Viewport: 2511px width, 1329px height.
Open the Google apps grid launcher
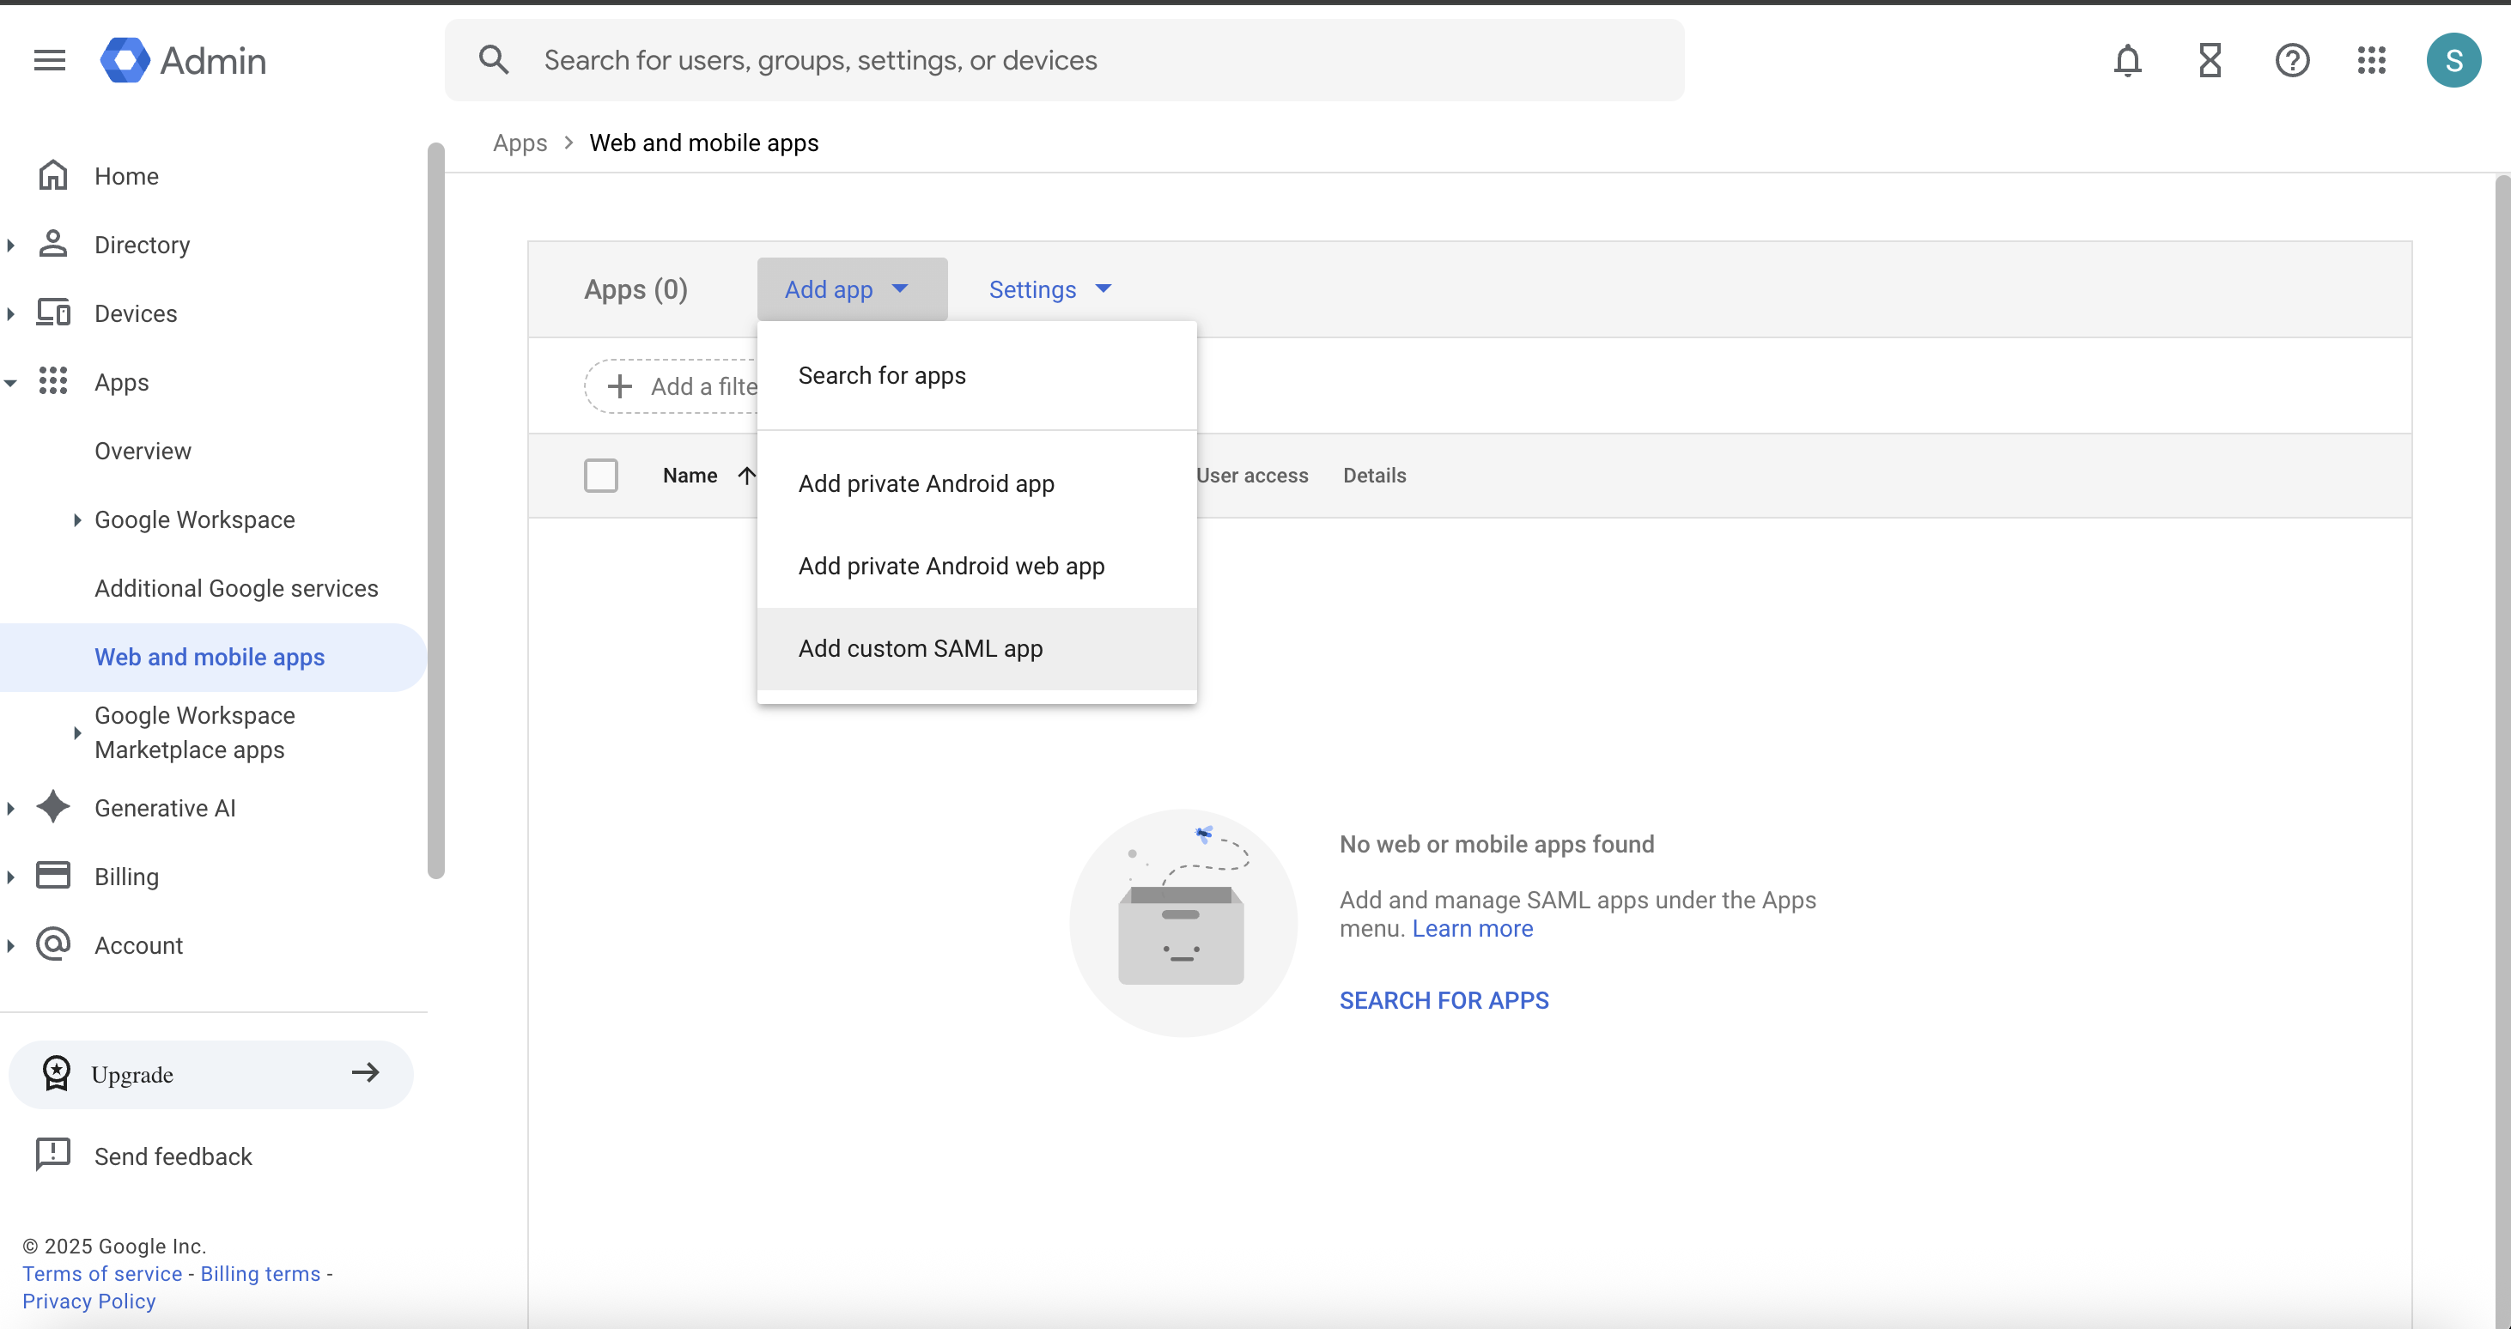(x=2372, y=60)
